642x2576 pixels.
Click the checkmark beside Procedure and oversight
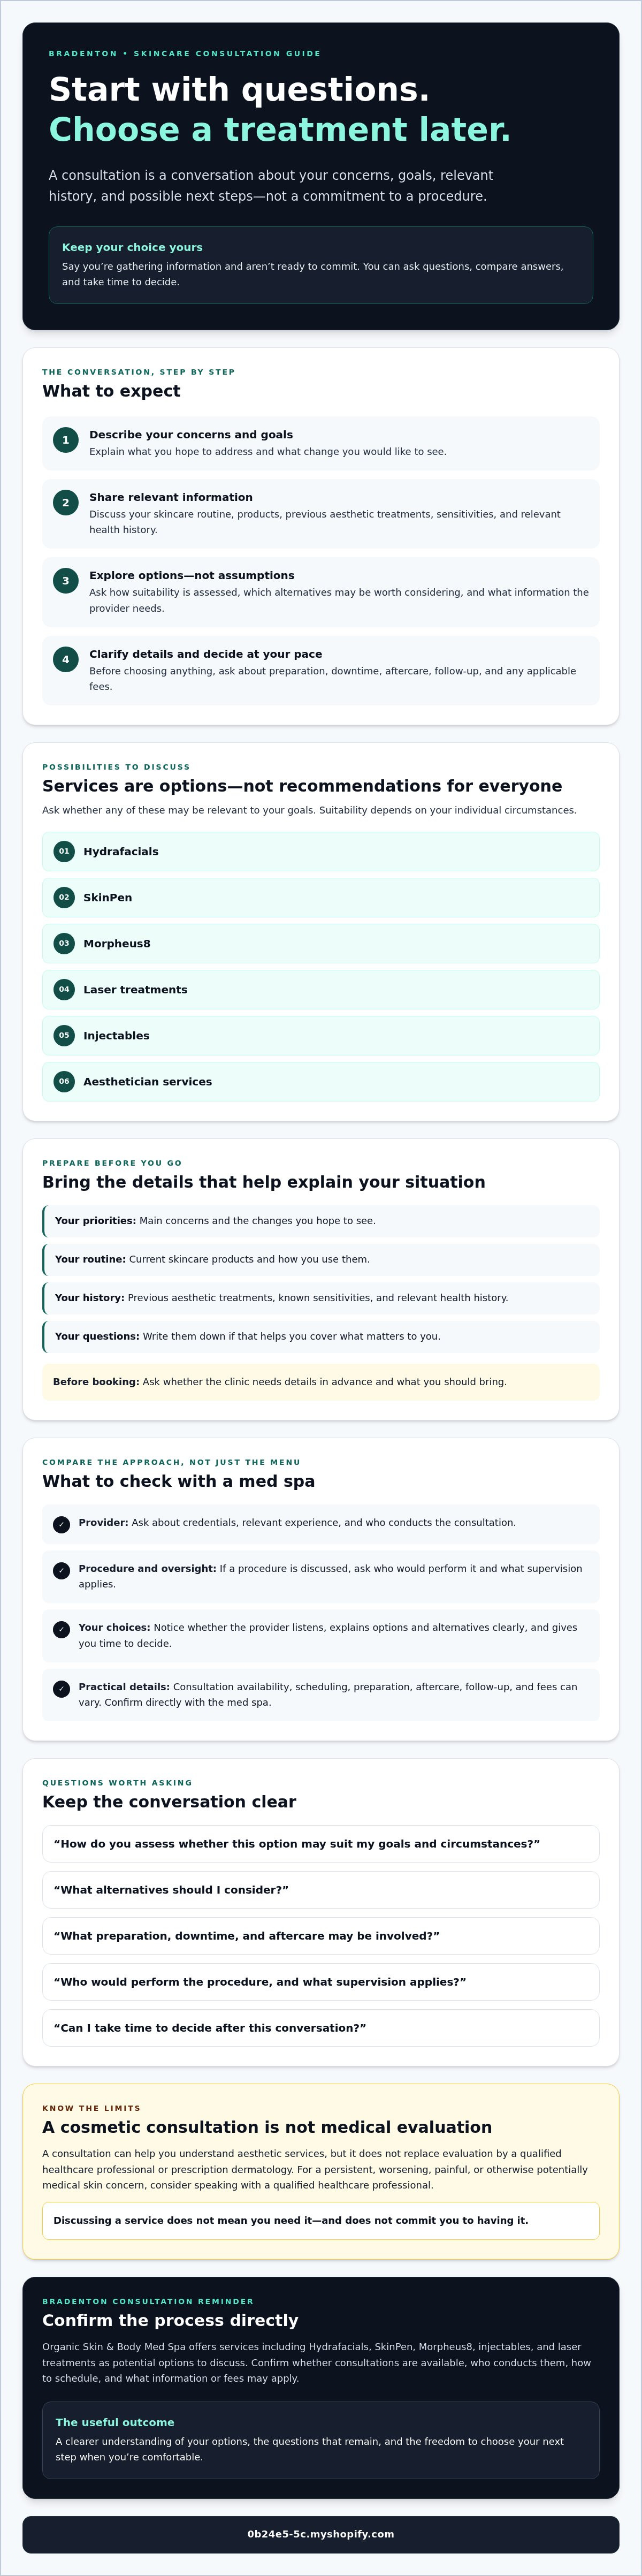click(62, 1570)
